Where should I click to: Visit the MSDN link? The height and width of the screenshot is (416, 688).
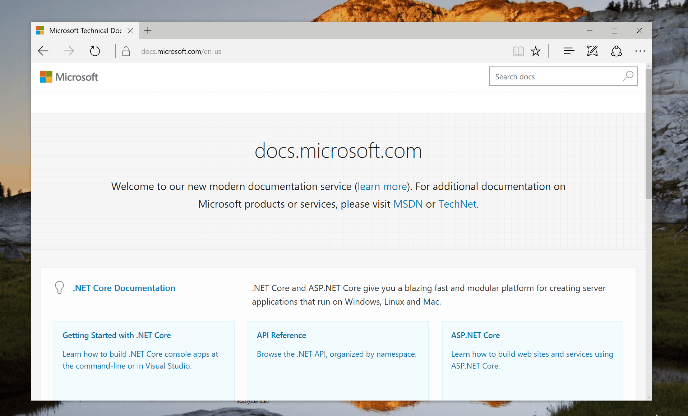coord(408,204)
